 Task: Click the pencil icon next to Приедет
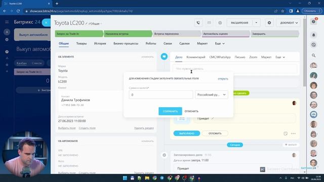tap(213, 118)
